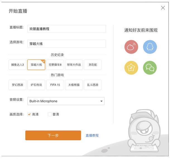Pick 炉石传说 hot game

36,85
